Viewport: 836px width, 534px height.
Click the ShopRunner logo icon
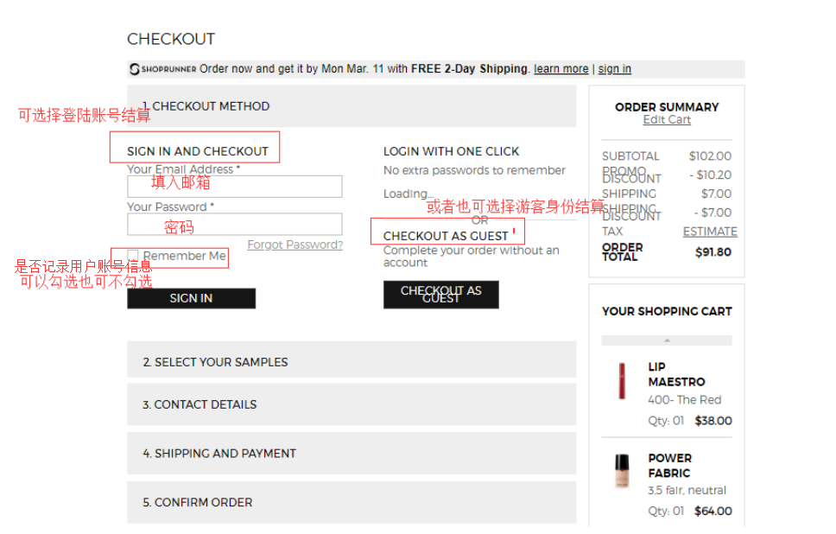click(136, 69)
